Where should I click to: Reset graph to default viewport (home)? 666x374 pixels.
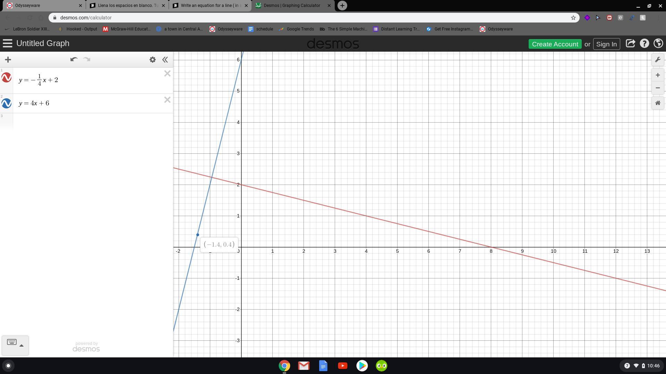pyautogui.click(x=657, y=103)
